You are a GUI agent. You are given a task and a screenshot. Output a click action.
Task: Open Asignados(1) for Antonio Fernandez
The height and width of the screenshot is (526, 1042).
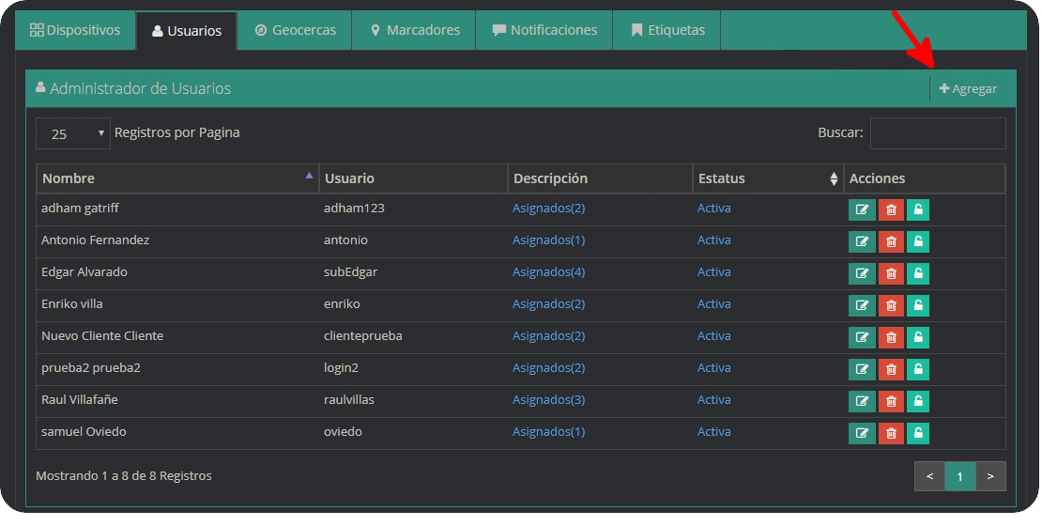point(548,240)
